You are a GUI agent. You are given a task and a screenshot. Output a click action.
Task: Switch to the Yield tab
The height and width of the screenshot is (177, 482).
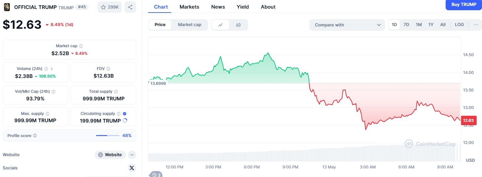[243, 7]
